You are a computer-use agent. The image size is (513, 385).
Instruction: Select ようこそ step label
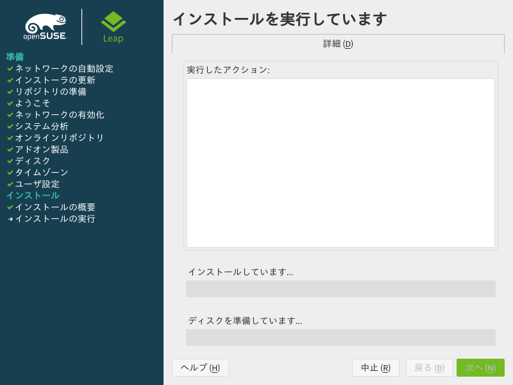[x=33, y=103]
